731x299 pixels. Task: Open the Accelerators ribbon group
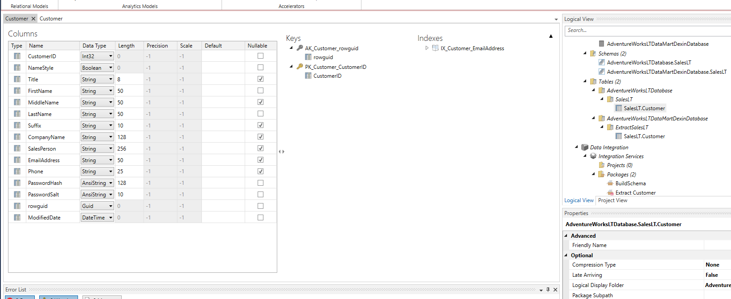pyautogui.click(x=292, y=6)
